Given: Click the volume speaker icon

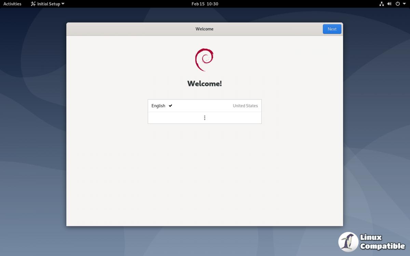Looking at the screenshot, I should [x=389, y=4].
